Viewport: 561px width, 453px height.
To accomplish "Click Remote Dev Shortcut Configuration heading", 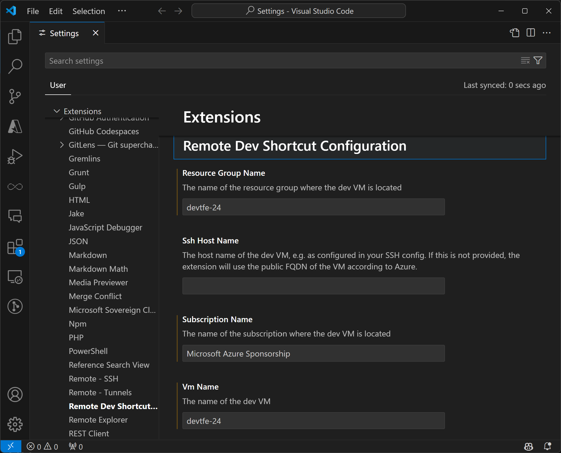I will 295,146.
